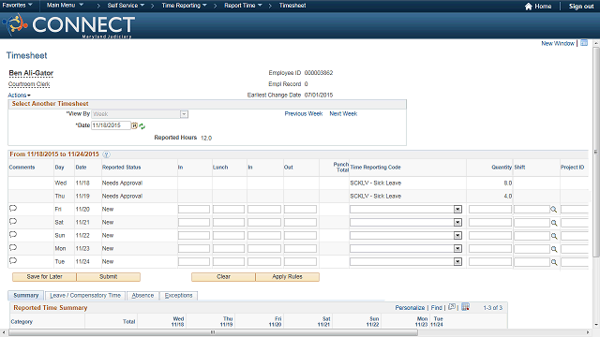Click Quantity field for Fri 11/20
The image size is (600, 337).
(x=490, y=210)
